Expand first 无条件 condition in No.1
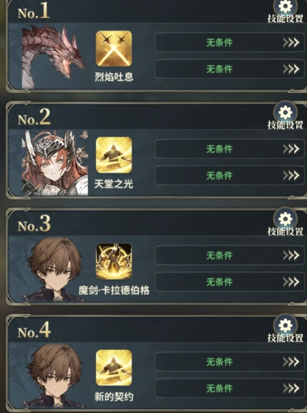 230,42
